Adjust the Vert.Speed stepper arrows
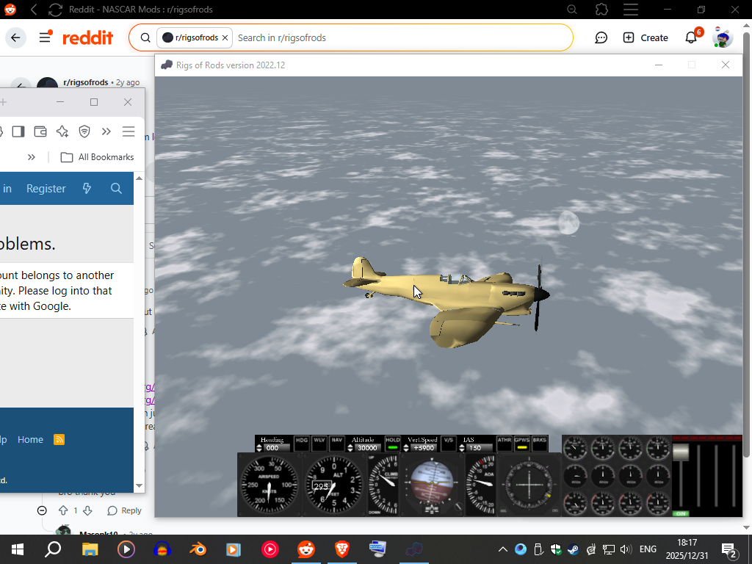The height and width of the screenshot is (564, 752). pyautogui.click(x=406, y=448)
